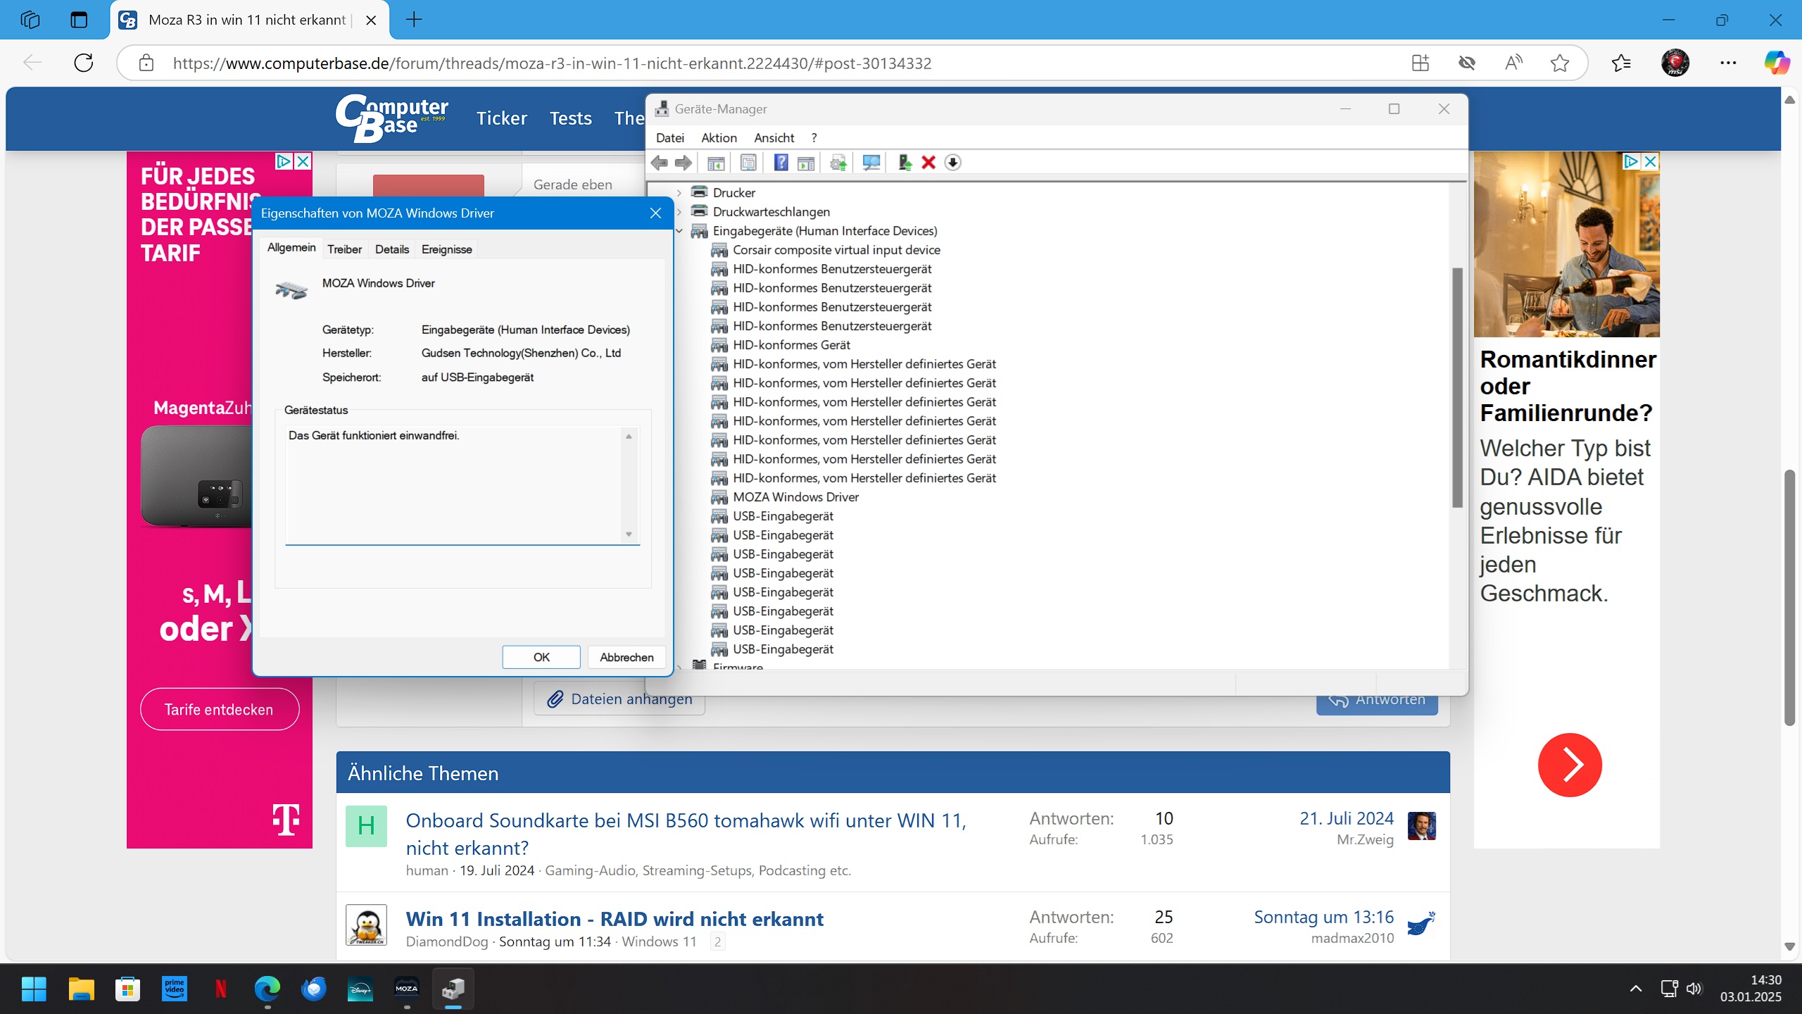Viewport: 1802px width, 1014px height.
Task: Open the Aktion menu
Action: click(719, 138)
